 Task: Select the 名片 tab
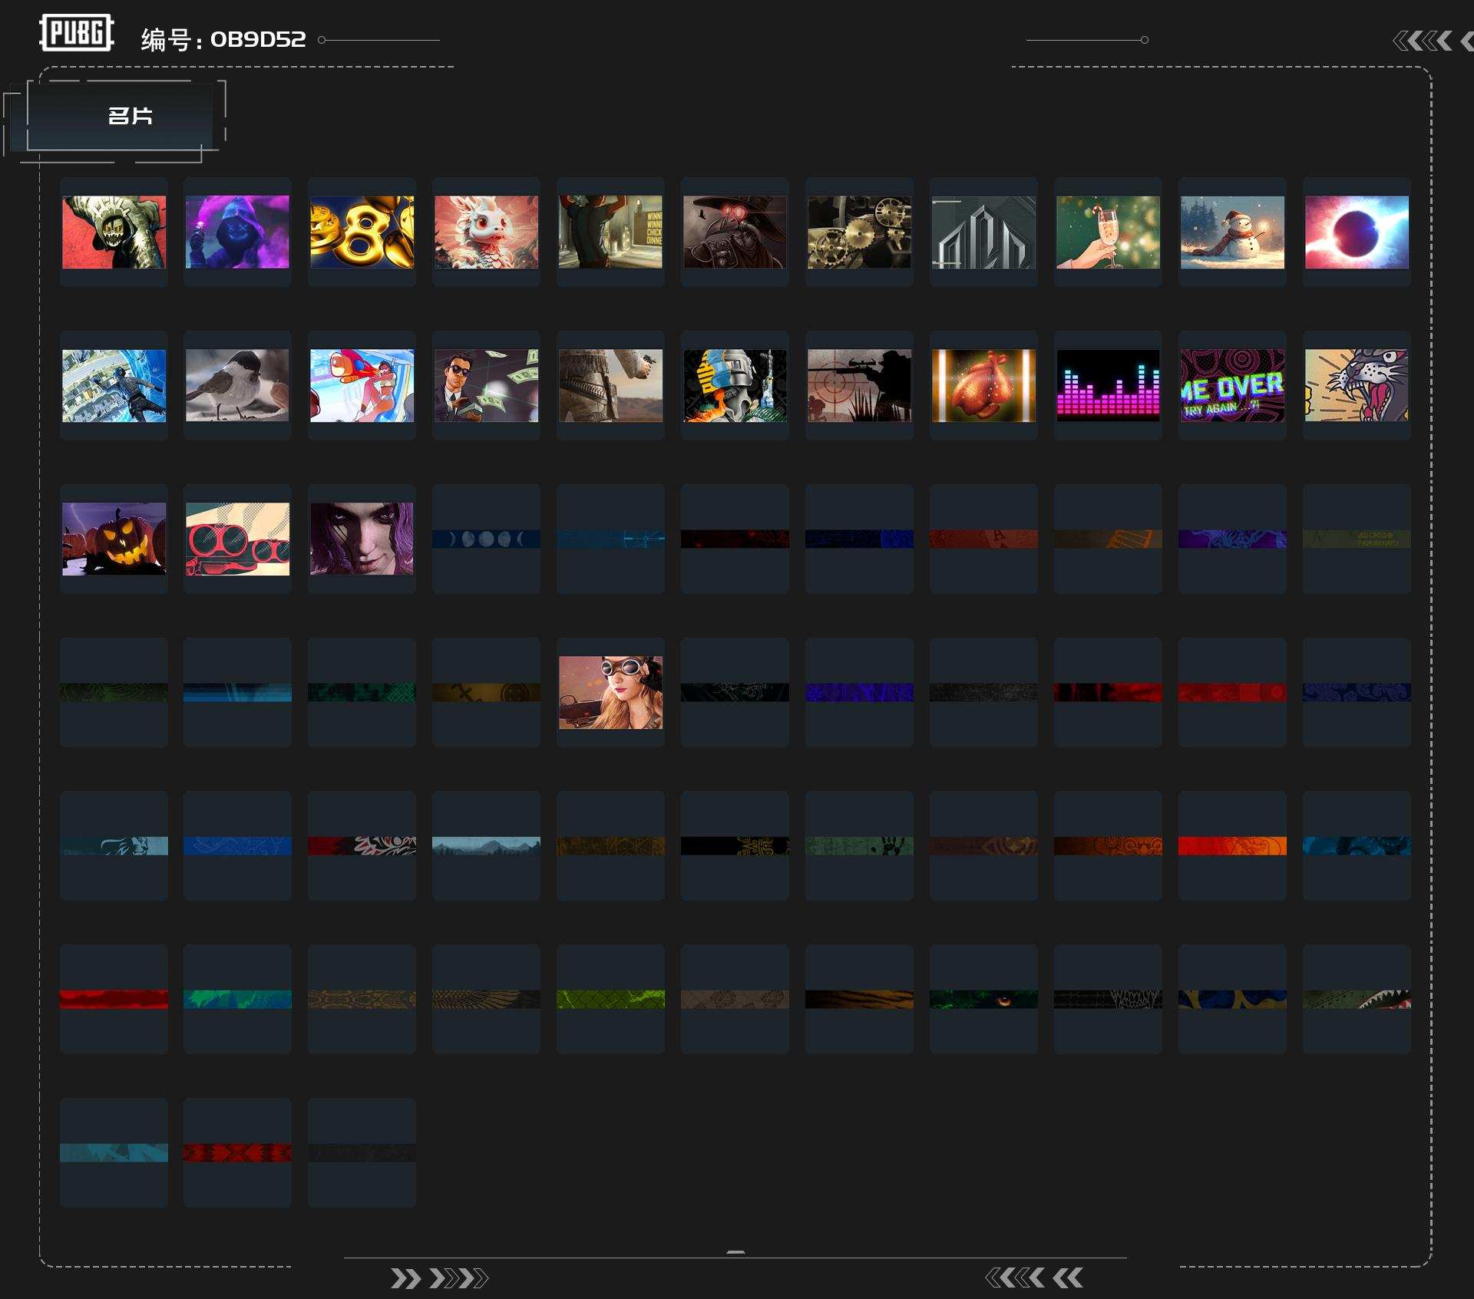(129, 117)
